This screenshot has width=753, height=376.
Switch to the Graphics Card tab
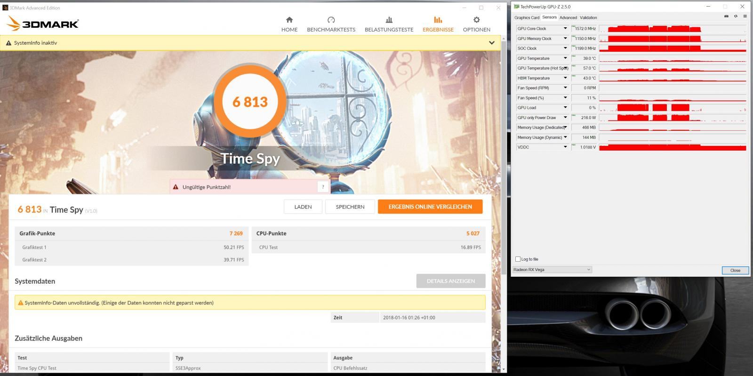point(527,17)
